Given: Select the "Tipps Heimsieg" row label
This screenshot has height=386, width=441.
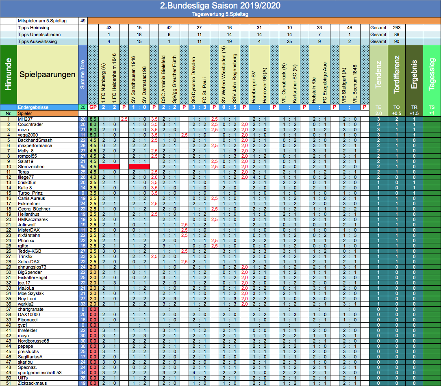Looking at the screenshot, I should (33, 28).
